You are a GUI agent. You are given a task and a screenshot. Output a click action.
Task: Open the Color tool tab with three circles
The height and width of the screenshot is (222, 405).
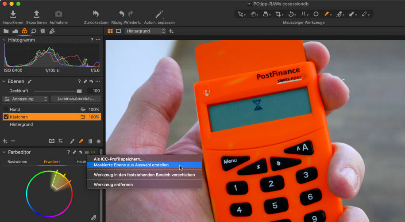click(x=24, y=31)
